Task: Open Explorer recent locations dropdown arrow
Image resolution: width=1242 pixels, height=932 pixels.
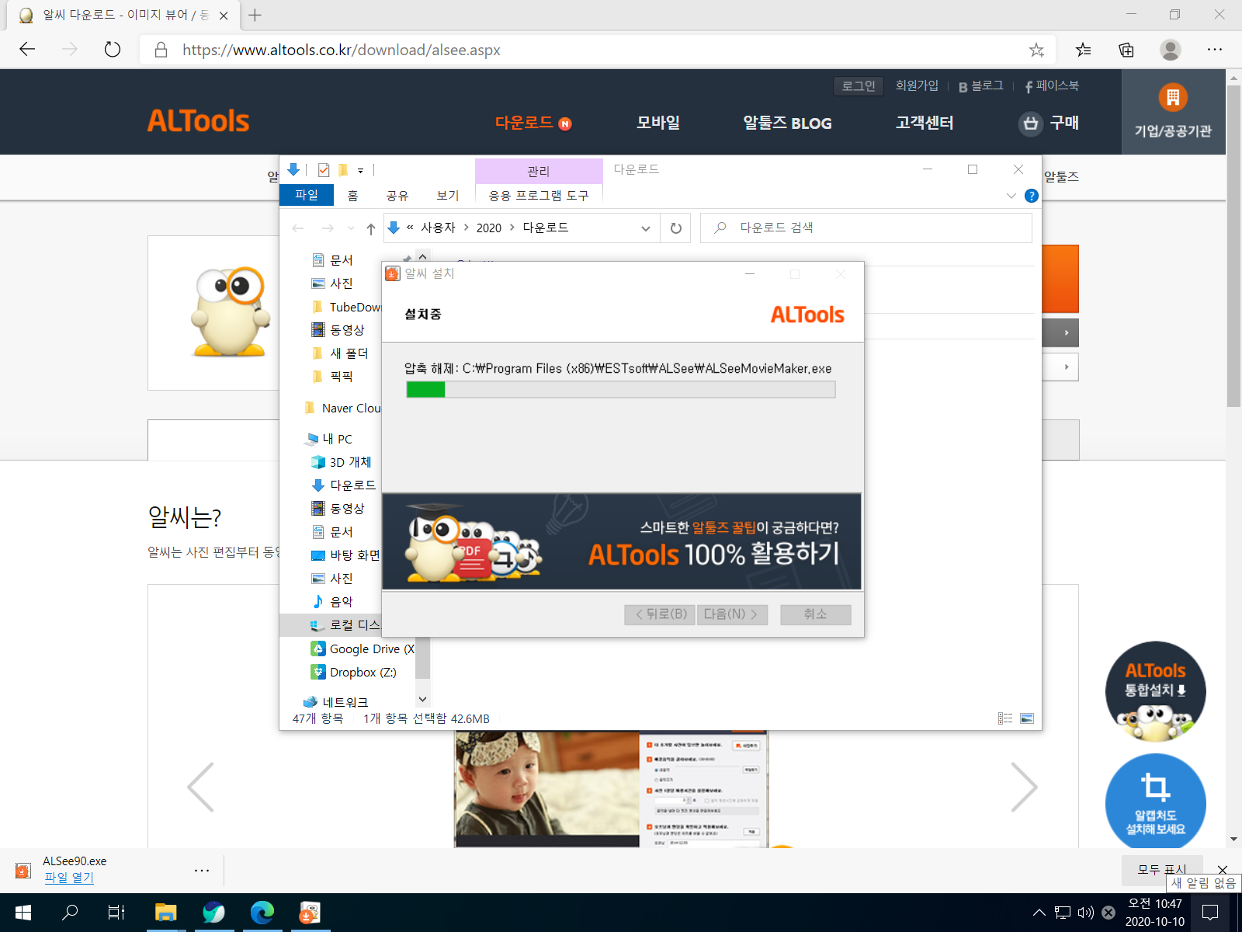Action: pos(351,228)
